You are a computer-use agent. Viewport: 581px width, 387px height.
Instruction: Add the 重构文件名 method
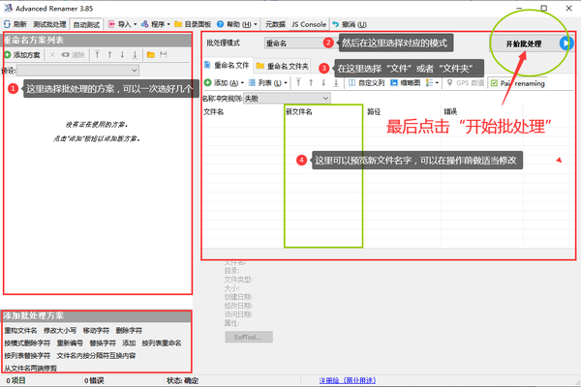[20, 330]
